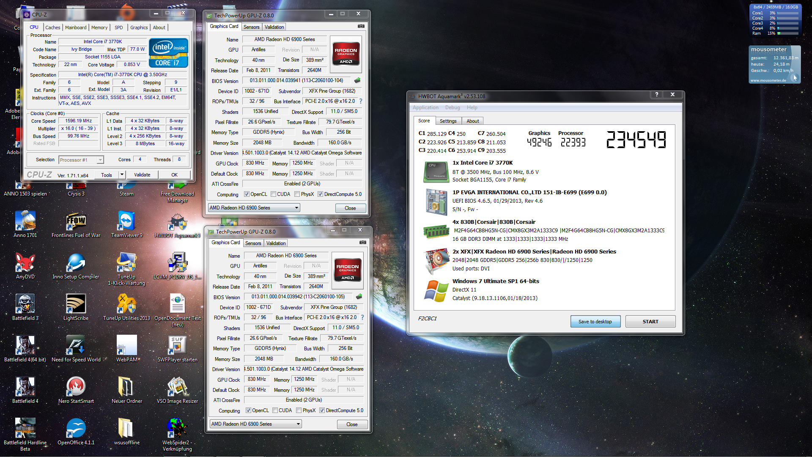Screen dimensions: 812x457
Task: Launch TuneUp Utilities 2013 icon
Action: [x=126, y=306]
